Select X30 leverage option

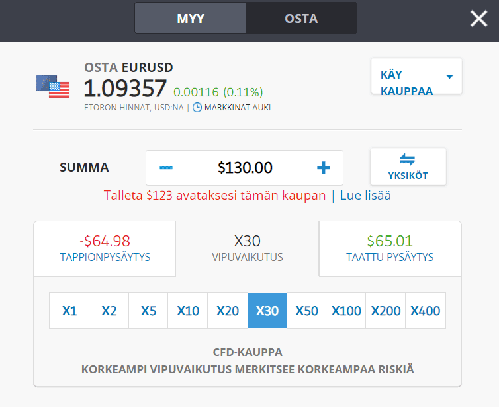[x=267, y=311]
